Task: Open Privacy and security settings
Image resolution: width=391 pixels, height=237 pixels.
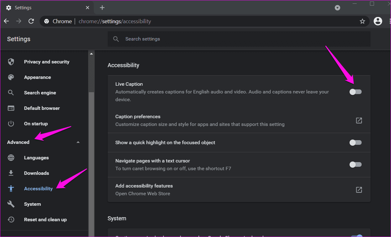Action: coord(44,62)
